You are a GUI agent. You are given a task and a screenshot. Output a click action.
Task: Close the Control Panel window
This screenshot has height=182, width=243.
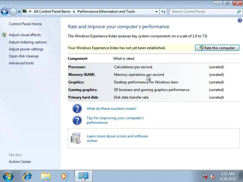tap(238, 3)
